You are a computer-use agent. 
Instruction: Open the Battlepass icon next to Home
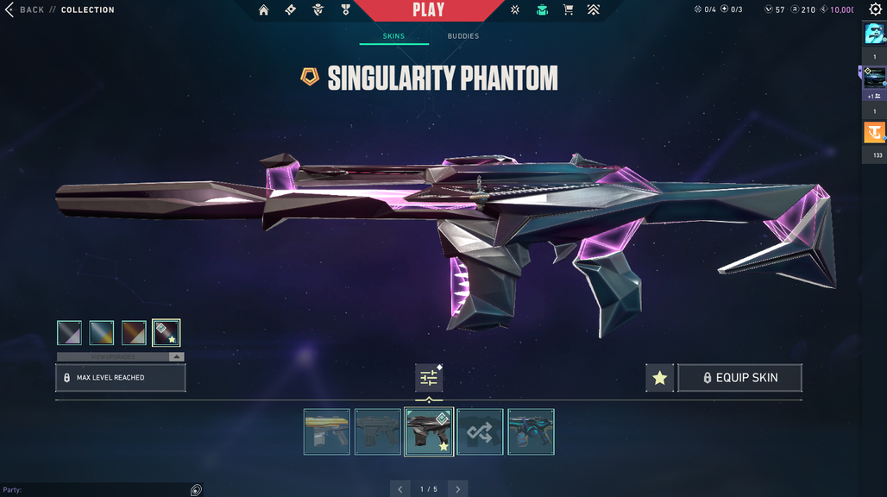tap(290, 9)
